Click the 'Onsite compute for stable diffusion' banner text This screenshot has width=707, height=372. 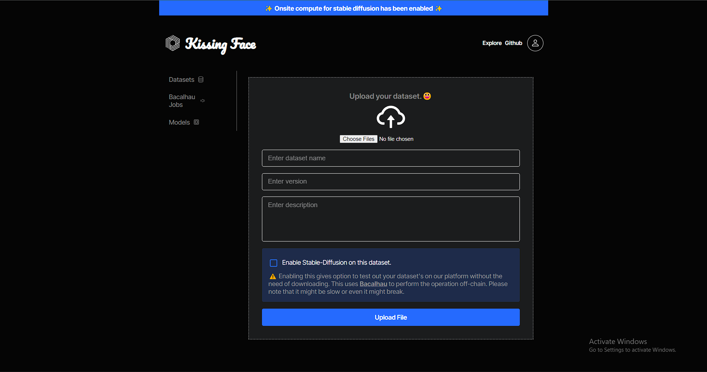tap(354, 8)
